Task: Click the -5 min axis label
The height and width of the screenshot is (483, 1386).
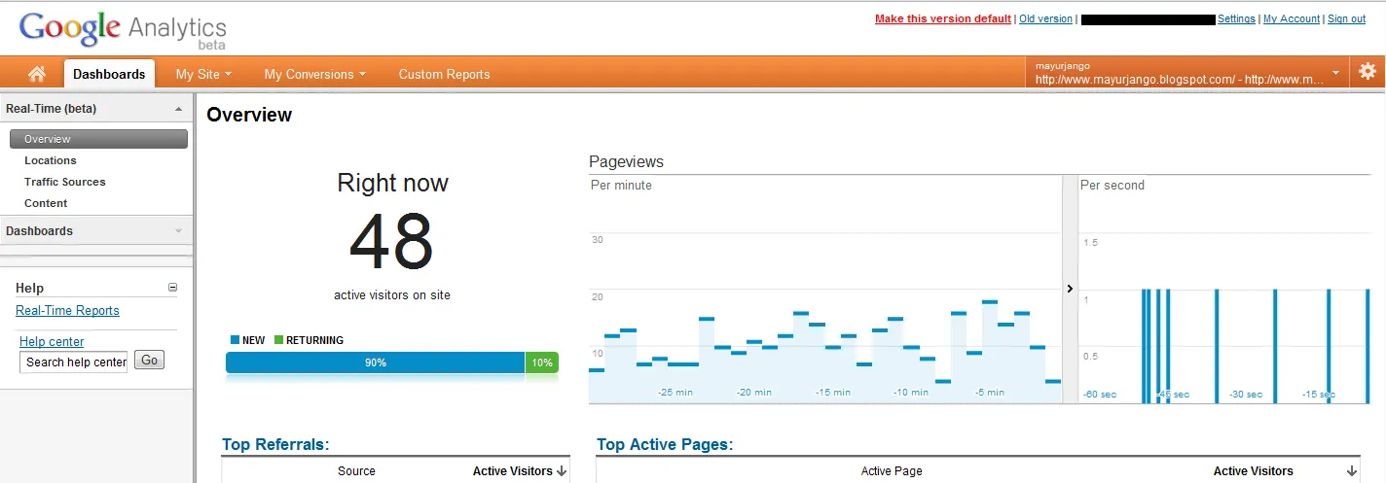Action: click(x=989, y=393)
